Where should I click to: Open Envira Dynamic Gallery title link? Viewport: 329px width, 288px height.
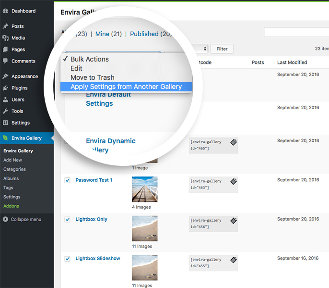coord(111,145)
